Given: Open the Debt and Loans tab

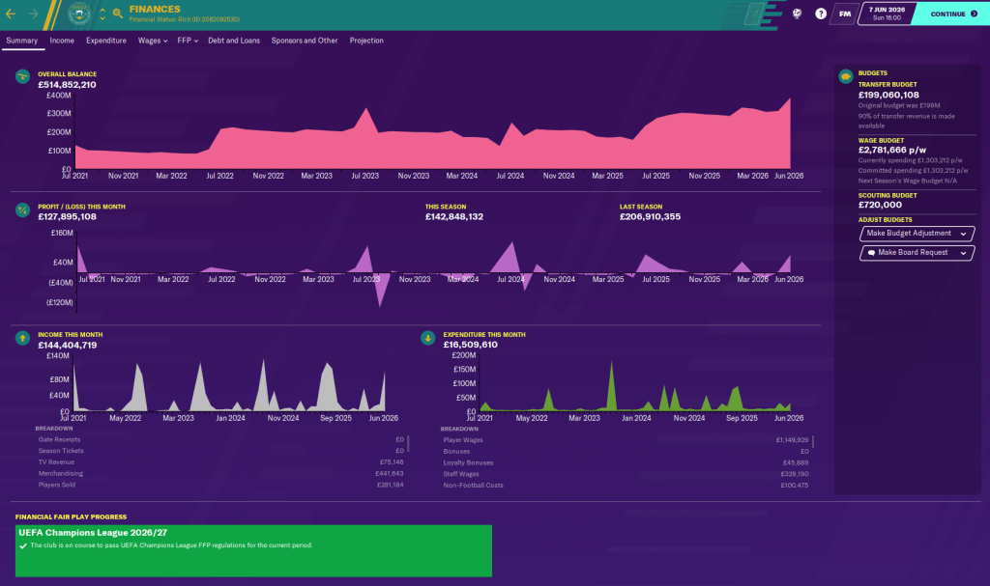Looking at the screenshot, I should pyautogui.click(x=234, y=41).
